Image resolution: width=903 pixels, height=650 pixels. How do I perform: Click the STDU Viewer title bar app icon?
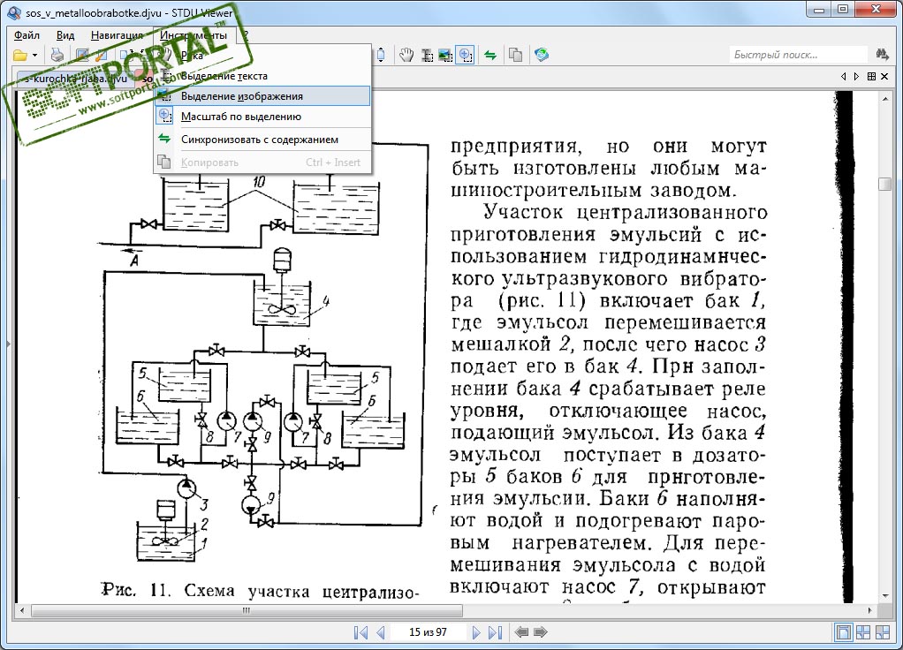pyautogui.click(x=13, y=12)
